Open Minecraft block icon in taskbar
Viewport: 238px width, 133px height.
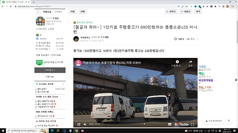point(58,131)
